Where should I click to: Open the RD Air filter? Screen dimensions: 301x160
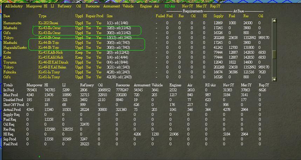pyautogui.click(x=170, y=6)
